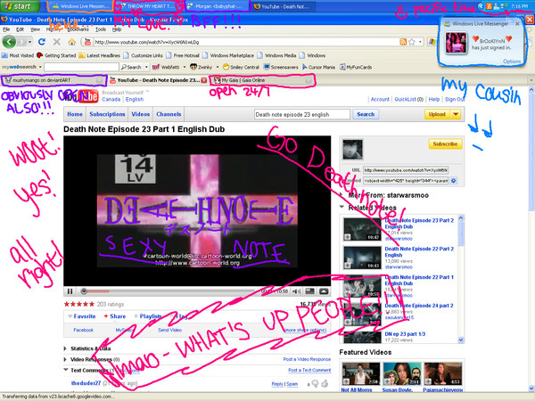Open Cursor Mania from the toolbar
This screenshot has height=401, width=535.
[319, 67]
